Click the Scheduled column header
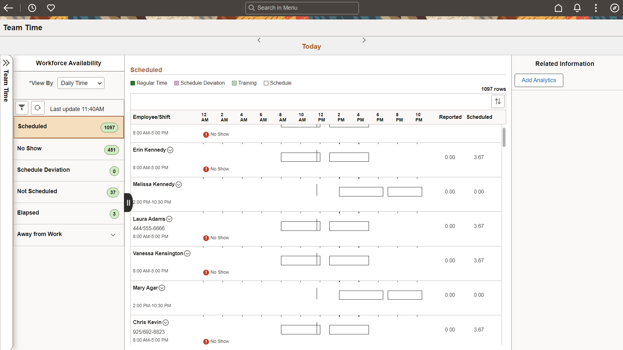The height and width of the screenshot is (350, 623). (479, 117)
